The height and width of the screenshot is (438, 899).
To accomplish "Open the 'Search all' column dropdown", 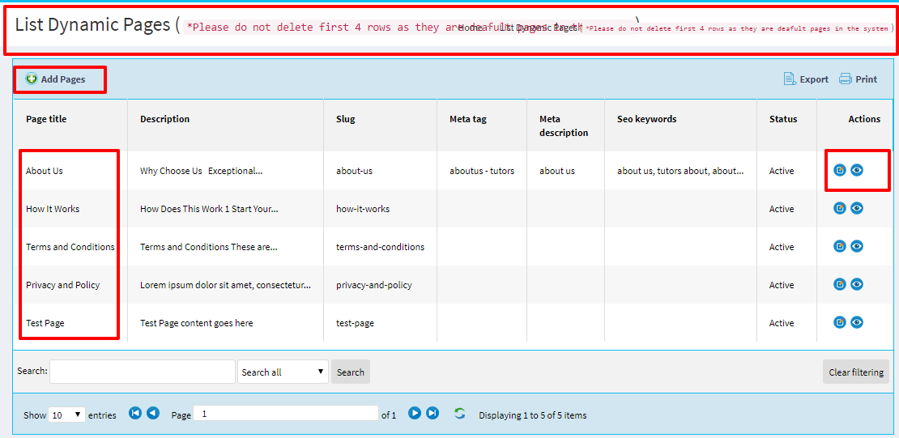I will pos(283,372).
